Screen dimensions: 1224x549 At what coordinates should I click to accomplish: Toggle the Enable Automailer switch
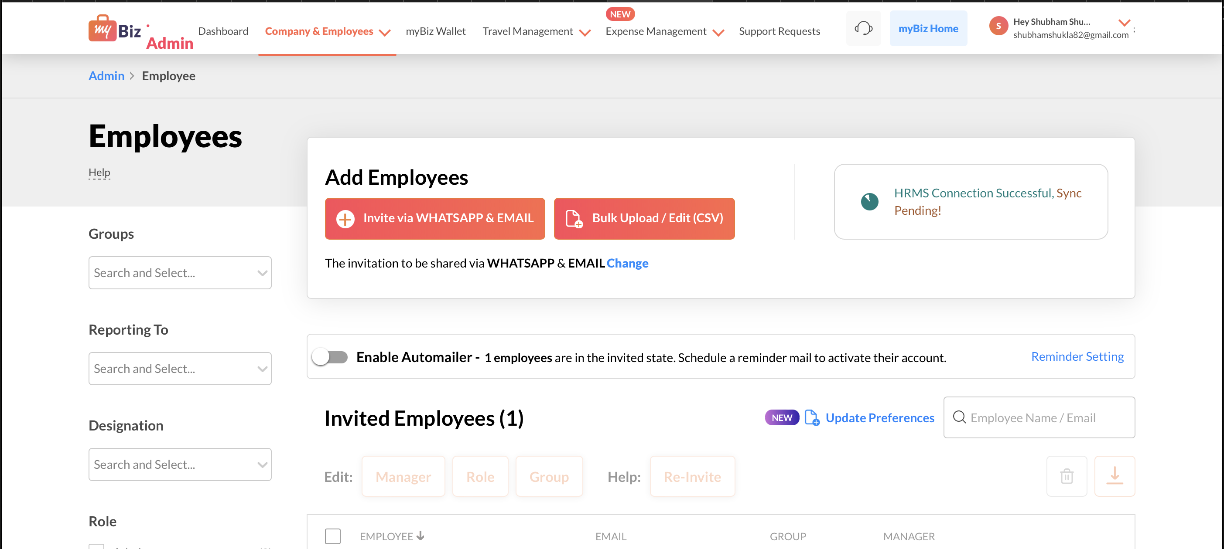tap(330, 357)
